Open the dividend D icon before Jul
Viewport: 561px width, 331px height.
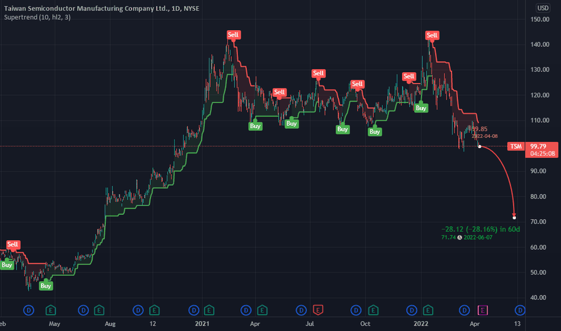301,311
